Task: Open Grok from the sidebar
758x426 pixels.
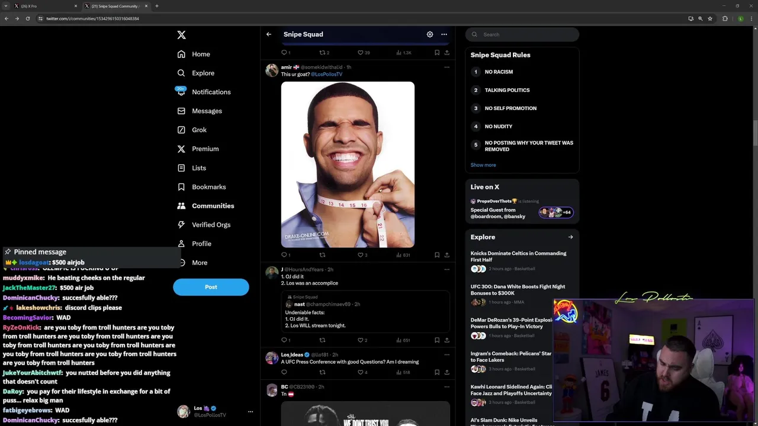Action: coord(192,130)
